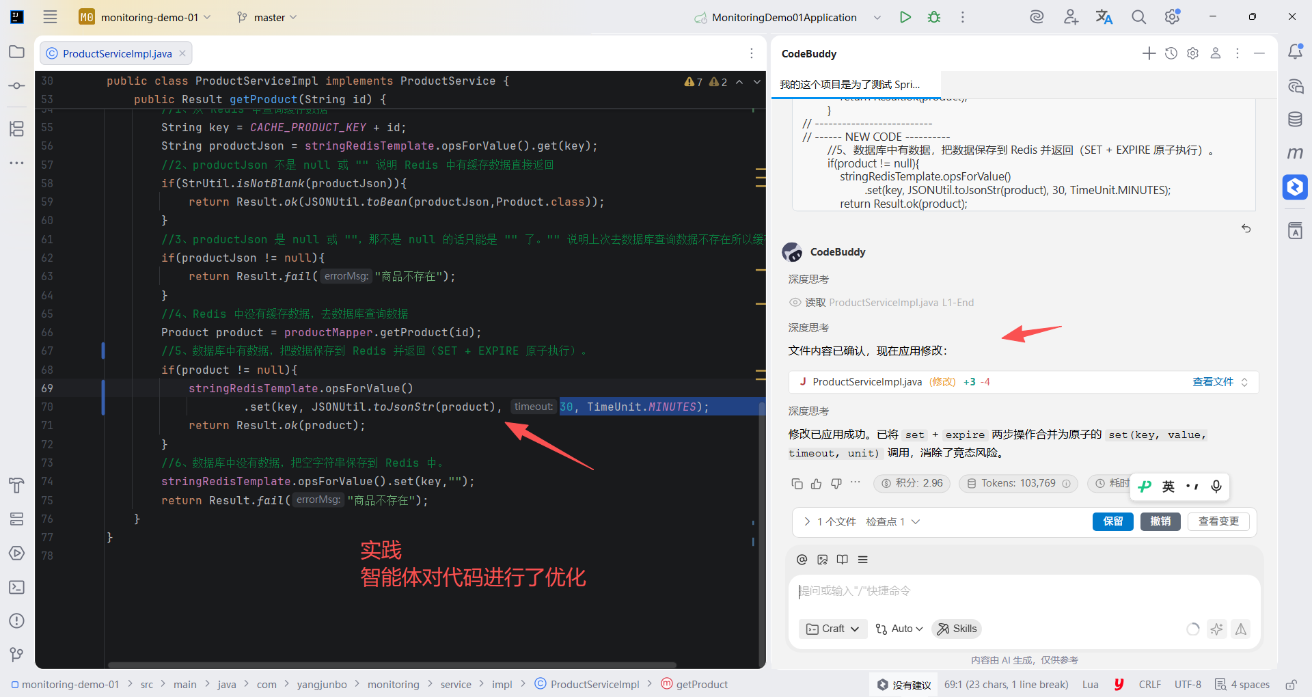The image size is (1312, 697).
Task: Show more tool windows ellipsis
Action: tap(17, 163)
